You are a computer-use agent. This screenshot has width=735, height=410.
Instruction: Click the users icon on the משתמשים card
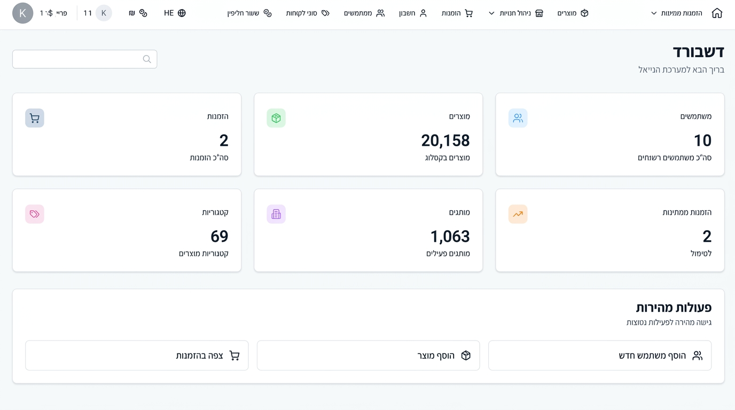[x=518, y=118]
